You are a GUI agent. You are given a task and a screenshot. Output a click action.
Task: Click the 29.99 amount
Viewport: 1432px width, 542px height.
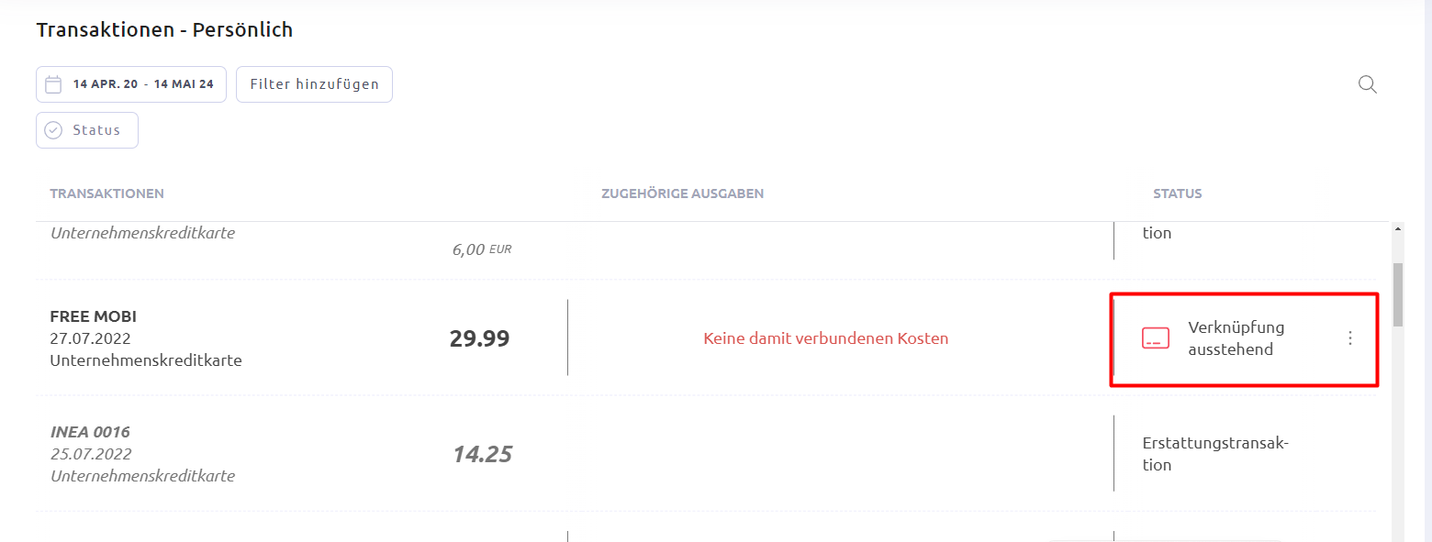click(x=479, y=338)
